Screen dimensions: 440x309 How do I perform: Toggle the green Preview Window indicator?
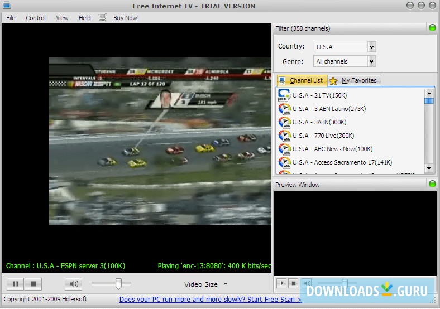click(x=432, y=184)
